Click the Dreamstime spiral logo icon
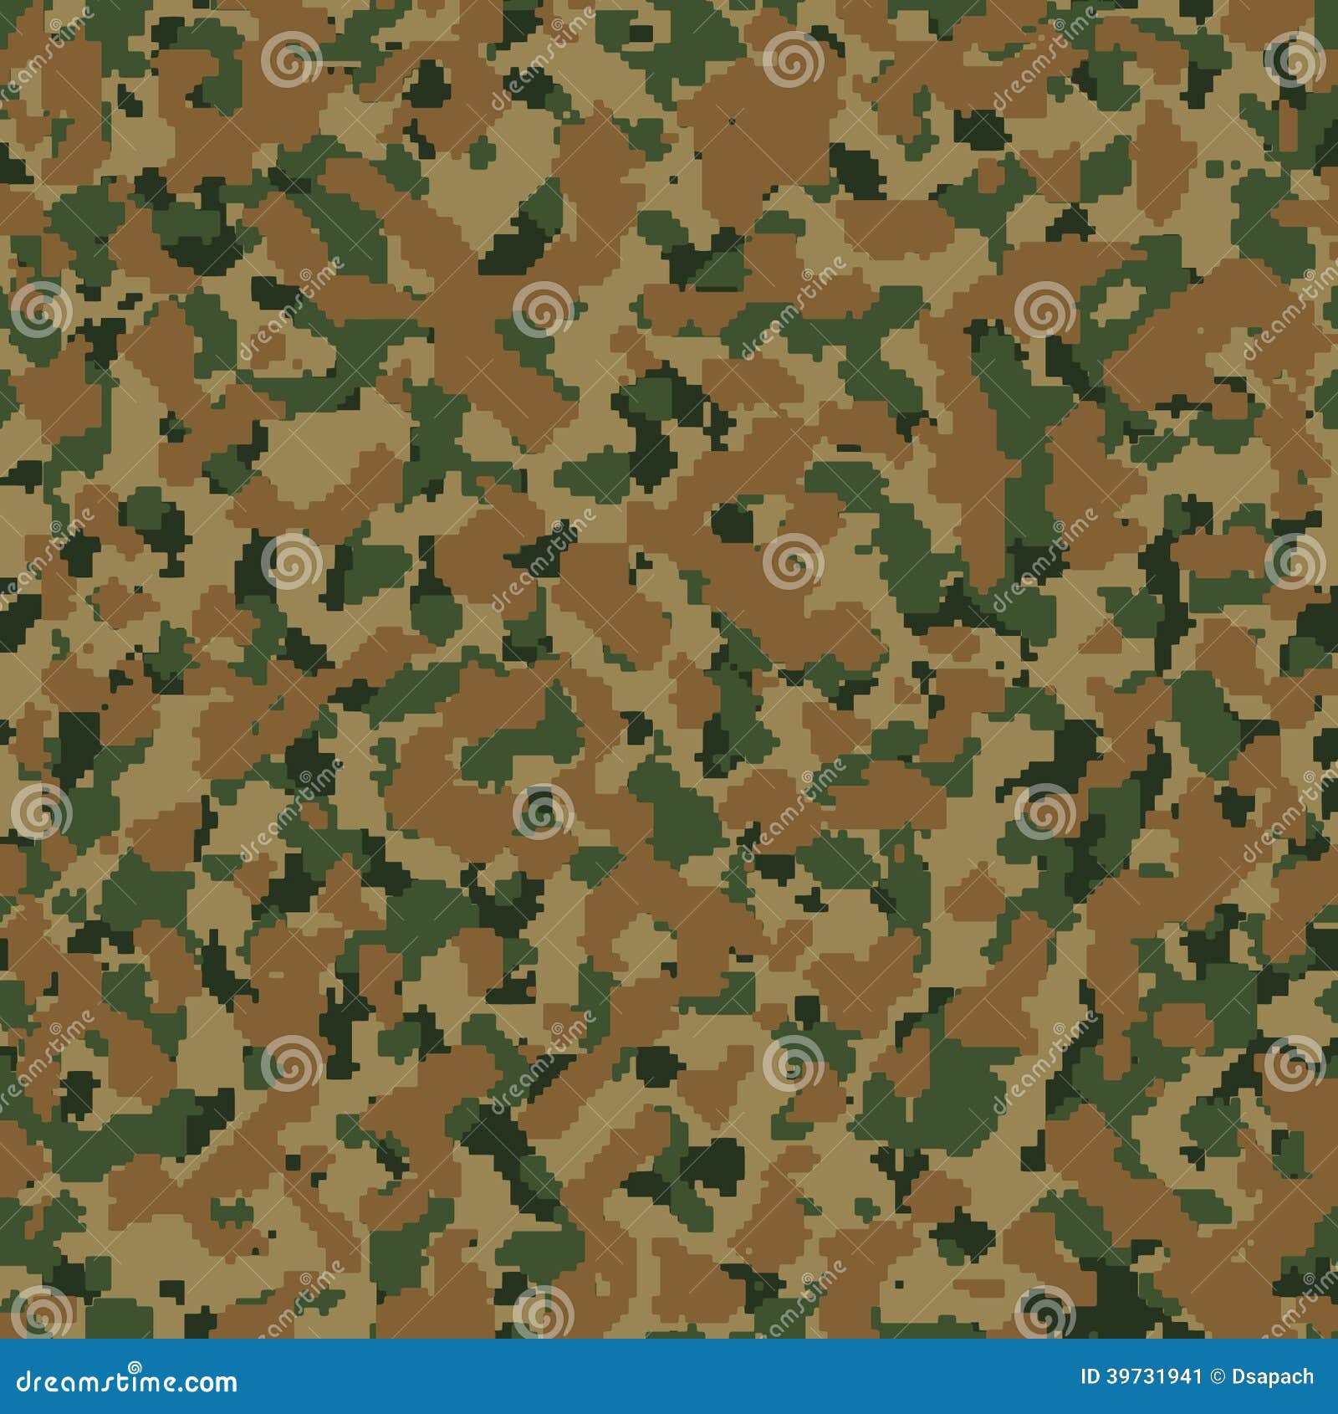Image resolution: width=1338 pixels, height=1414 pixels. click(135, 1367)
